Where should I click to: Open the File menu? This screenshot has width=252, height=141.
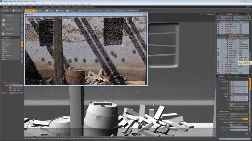click(x=2, y=4)
